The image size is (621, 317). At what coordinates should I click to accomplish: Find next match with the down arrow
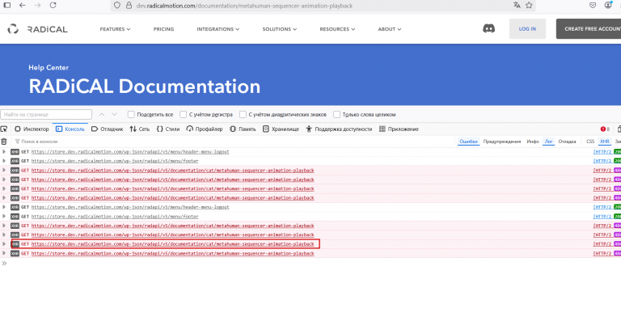[115, 115]
